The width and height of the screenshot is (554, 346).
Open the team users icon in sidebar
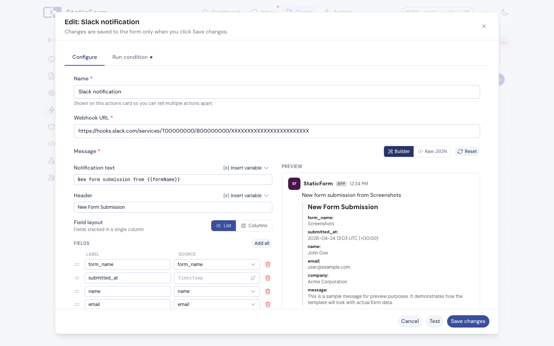(52, 178)
